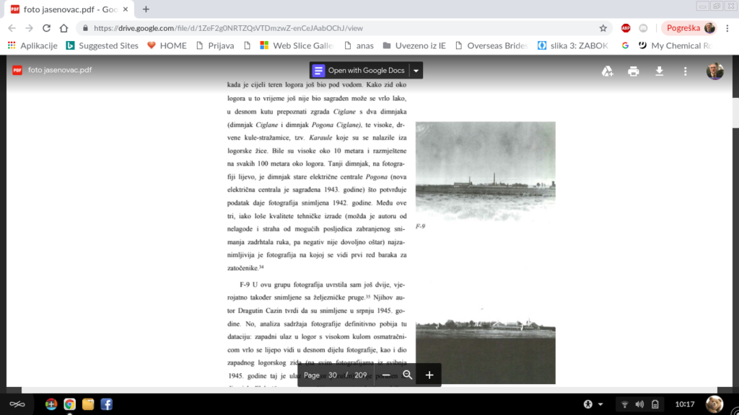The image size is (739, 415).
Task: Download the foto jasenovac.pdf file
Action: tap(659, 71)
